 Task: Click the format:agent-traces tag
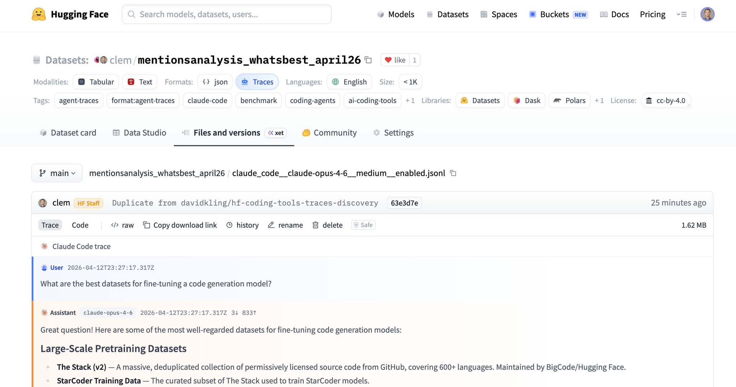coord(143,101)
